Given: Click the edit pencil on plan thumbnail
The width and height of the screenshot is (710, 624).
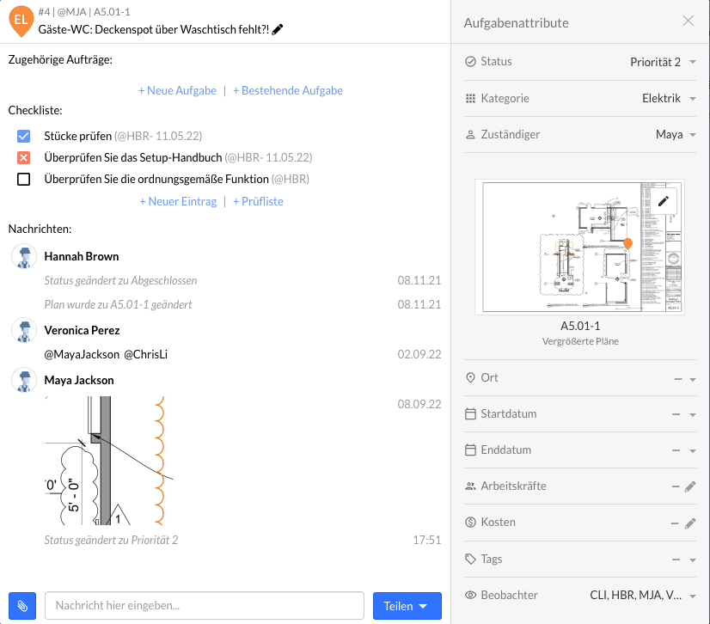Looking at the screenshot, I should [x=663, y=201].
